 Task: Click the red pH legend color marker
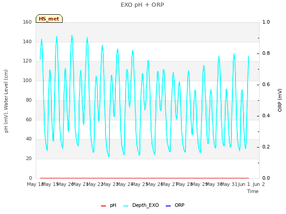pos(103,206)
